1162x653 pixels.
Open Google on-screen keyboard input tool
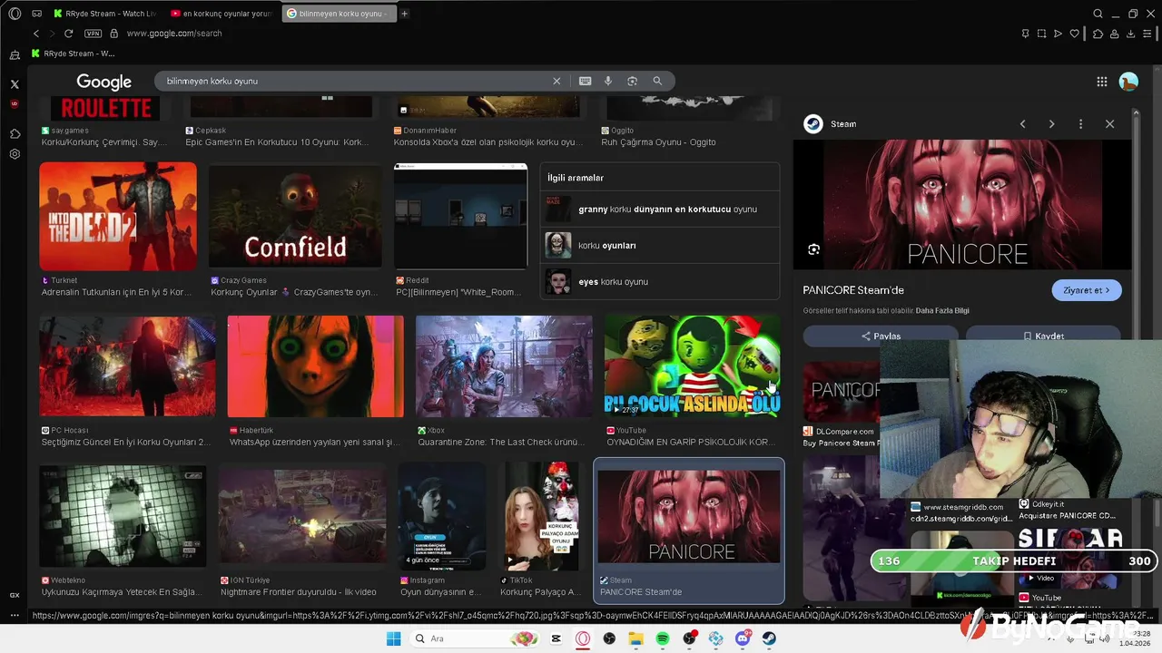click(x=586, y=81)
